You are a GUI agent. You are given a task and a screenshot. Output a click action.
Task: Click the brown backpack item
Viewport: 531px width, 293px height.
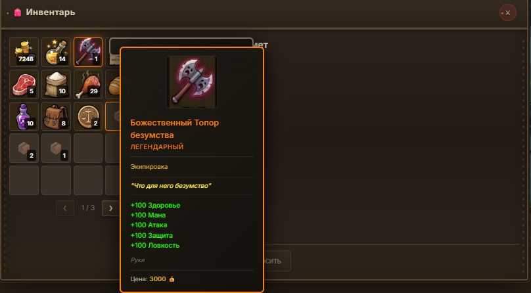[57, 116]
